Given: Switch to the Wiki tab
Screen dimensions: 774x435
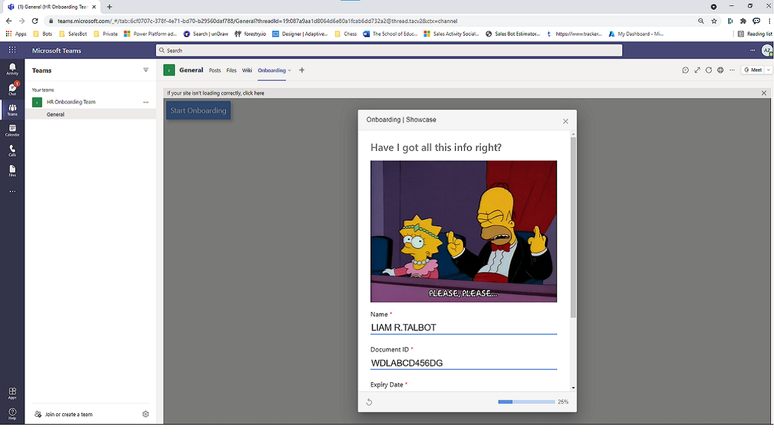Looking at the screenshot, I should 247,70.
